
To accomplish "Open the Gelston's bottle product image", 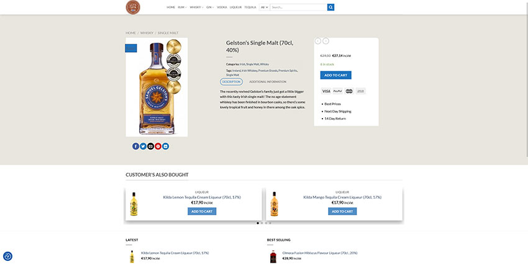I will pyautogui.click(x=157, y=87).
